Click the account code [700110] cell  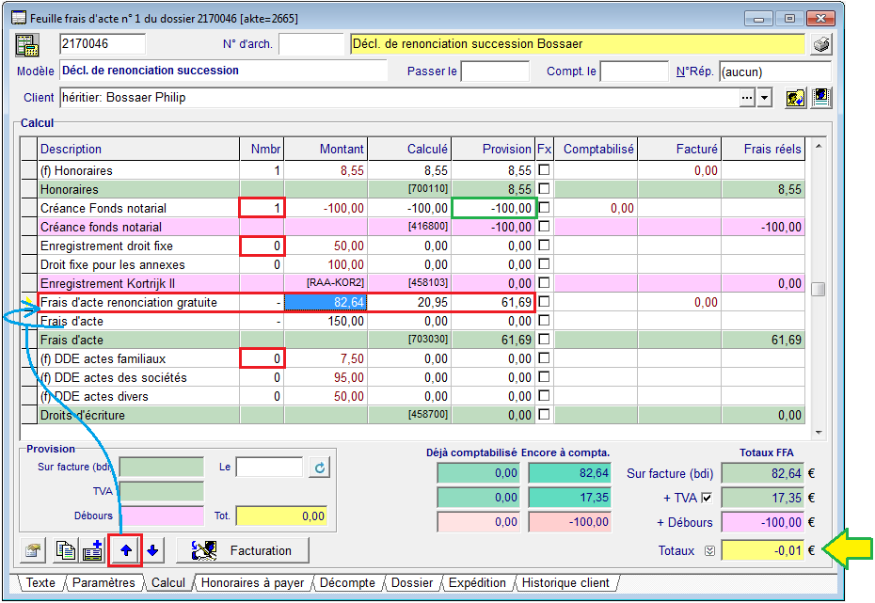click(x=409, y=189)
